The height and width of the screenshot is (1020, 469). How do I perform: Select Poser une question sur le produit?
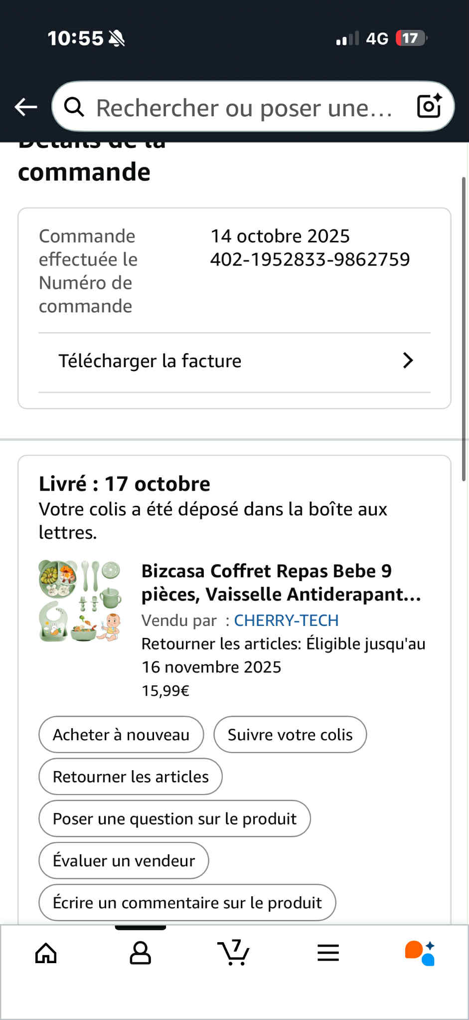(x=174, y=818)
